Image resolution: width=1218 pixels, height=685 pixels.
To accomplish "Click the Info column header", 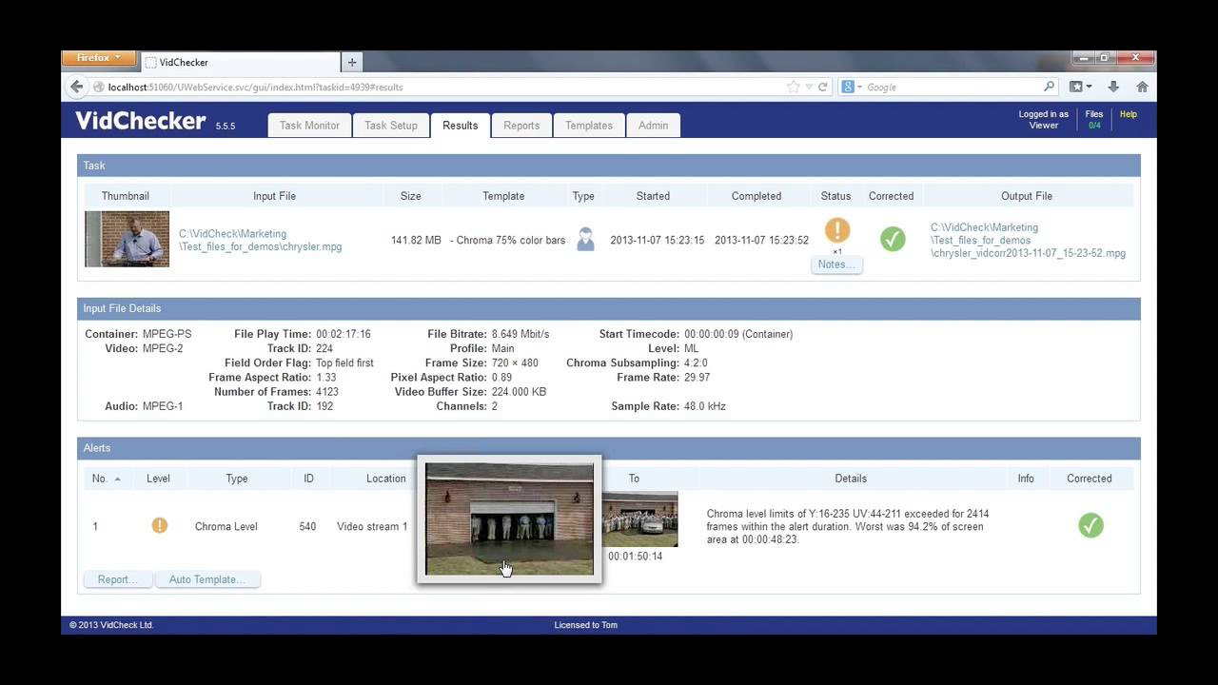I will coord(1026,479).
